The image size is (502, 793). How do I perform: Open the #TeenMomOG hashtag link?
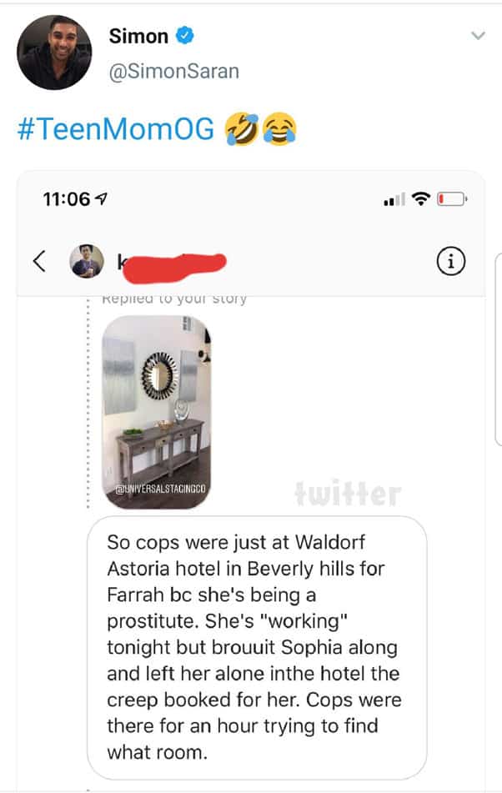point(116,128)
